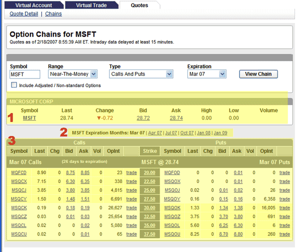Expand the Range dropdown showing Near-The-Money

(x=72, y=74)
